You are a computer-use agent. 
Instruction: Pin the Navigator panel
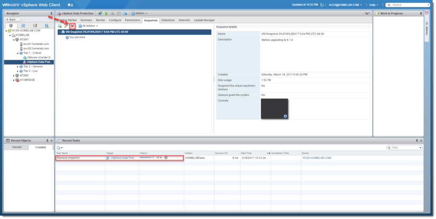[x=52, y=13]
